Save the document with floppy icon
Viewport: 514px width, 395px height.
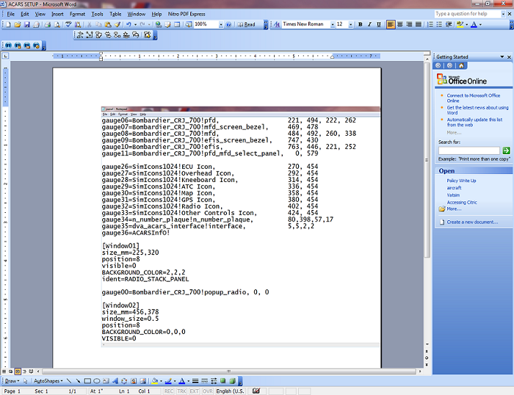27,24
